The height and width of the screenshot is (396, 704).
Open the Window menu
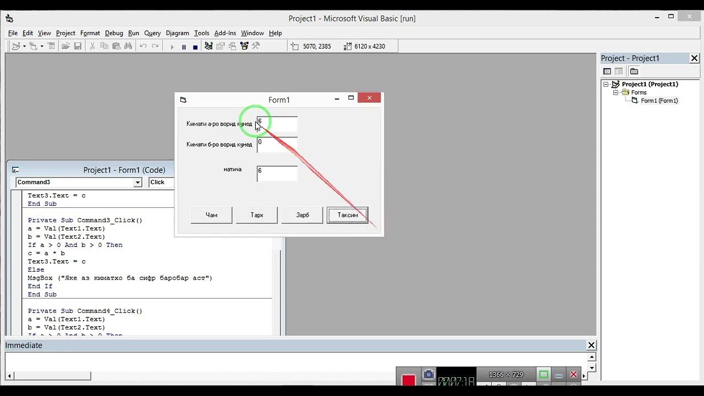coord(252,33)
